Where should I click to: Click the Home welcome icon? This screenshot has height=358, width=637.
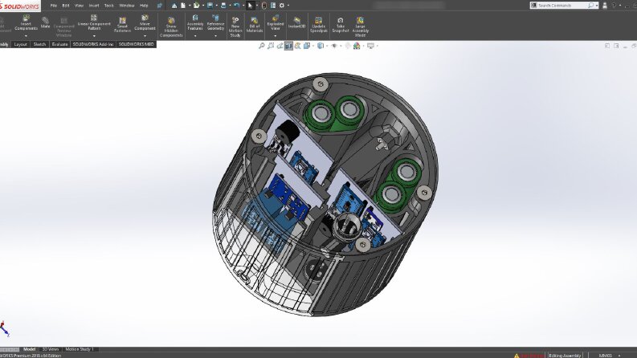(x=174, y=6)
